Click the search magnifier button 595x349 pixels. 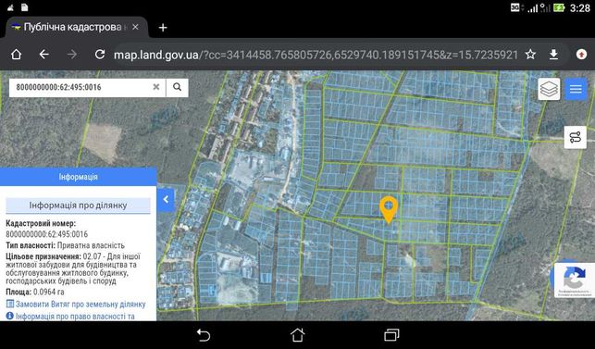[178, 87]
